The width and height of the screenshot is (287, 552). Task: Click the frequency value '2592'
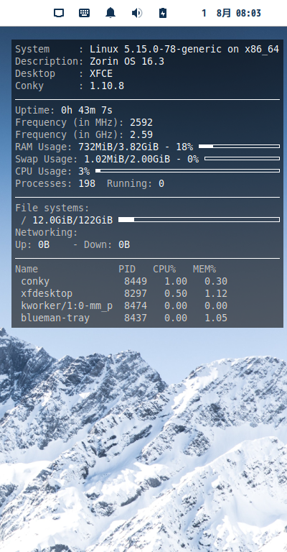[141, 122]
